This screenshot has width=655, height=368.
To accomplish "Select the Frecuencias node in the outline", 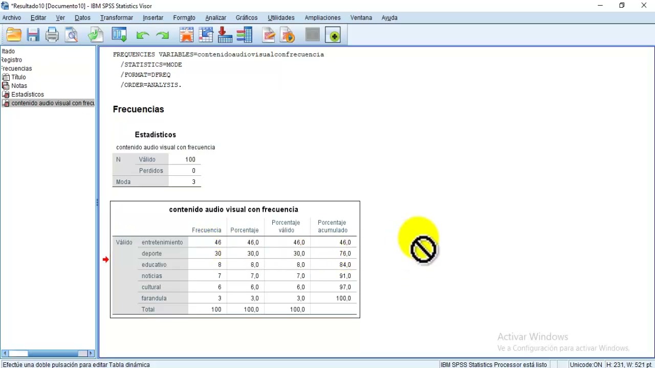I will (x=16, y=68).
